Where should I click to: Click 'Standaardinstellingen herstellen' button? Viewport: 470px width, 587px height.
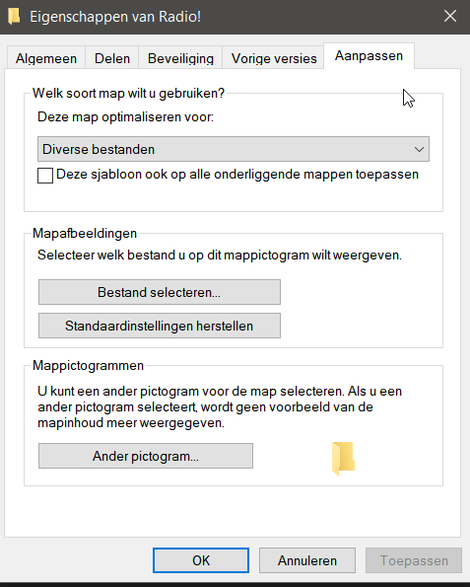(160, 326)
